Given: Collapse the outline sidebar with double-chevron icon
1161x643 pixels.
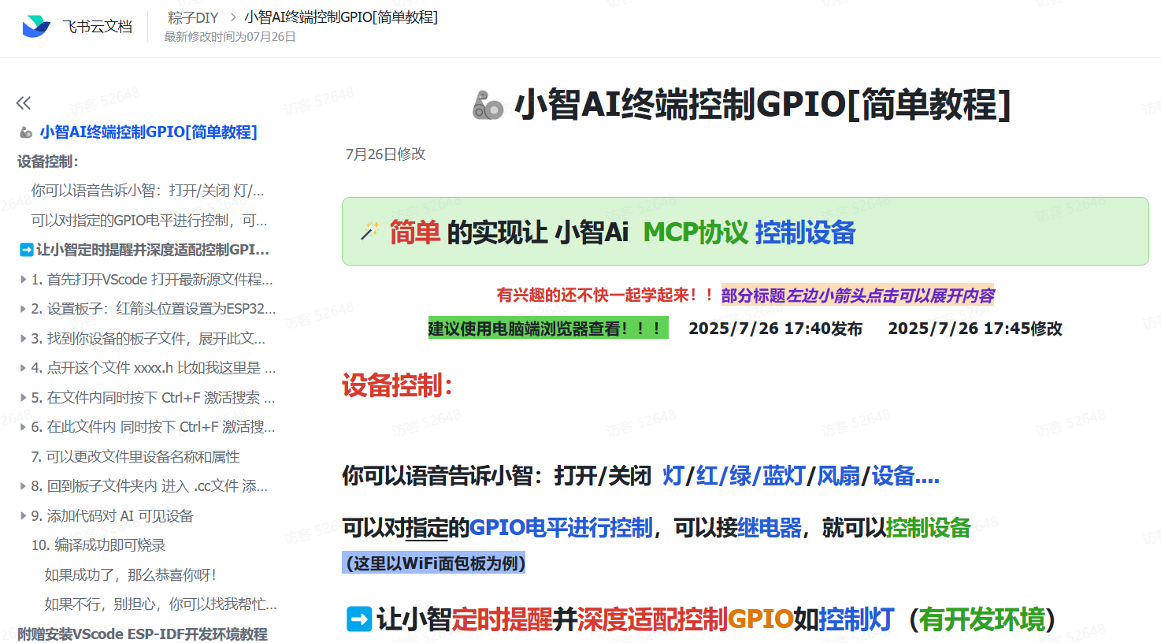Looking at the screenshot, I should point(24,103).
